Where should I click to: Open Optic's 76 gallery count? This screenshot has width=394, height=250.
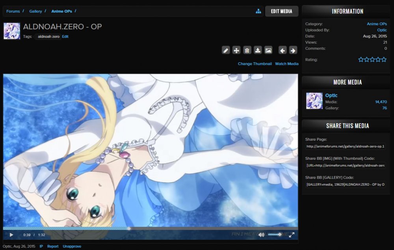[385, 108]
